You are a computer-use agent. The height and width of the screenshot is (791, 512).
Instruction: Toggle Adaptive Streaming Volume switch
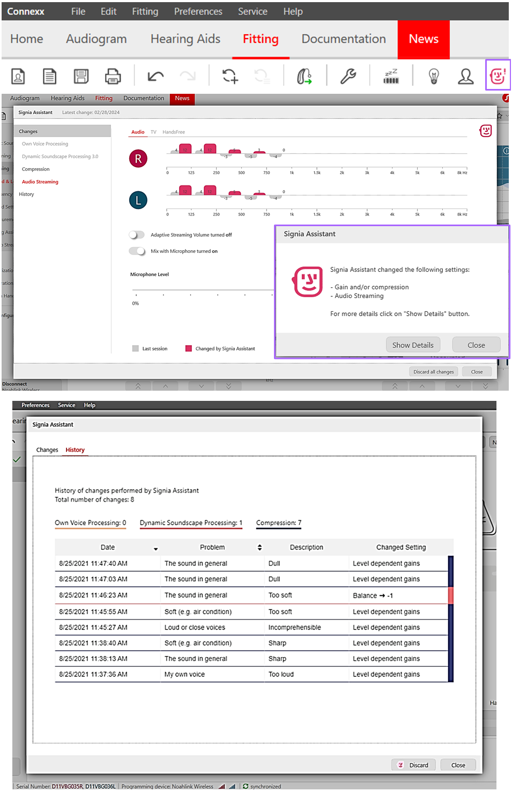pyautogui.click(x=137, y=235)
